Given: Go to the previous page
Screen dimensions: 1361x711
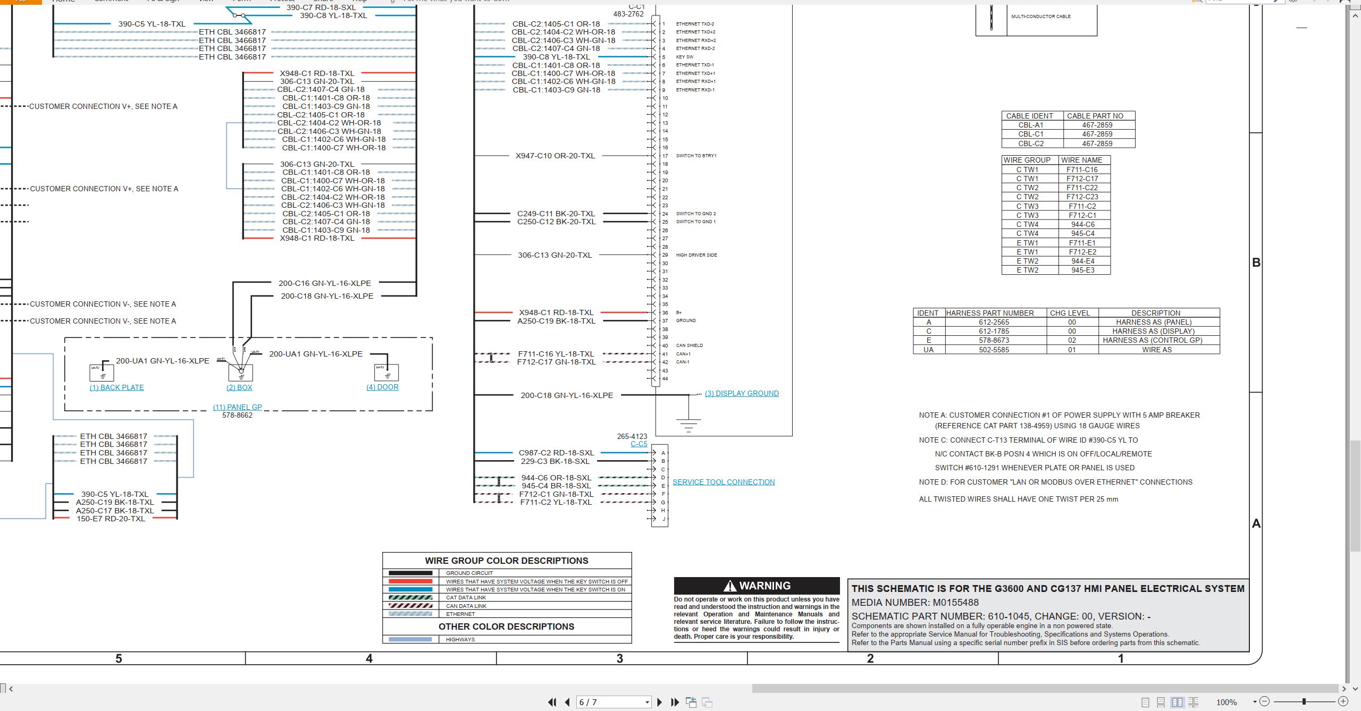Looking at the screenshot, I should [567, 702].
